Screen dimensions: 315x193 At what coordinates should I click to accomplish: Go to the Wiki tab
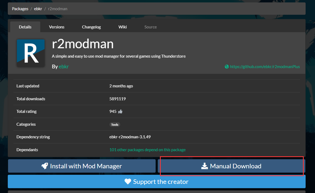tap(123, 27)
